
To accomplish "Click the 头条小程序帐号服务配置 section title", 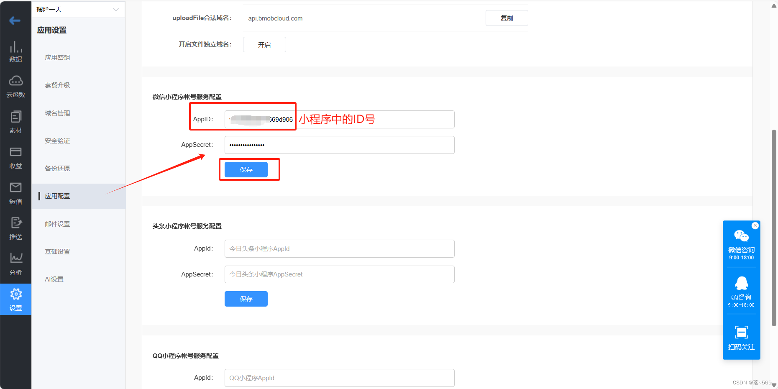I will click(x=187, y=226).
